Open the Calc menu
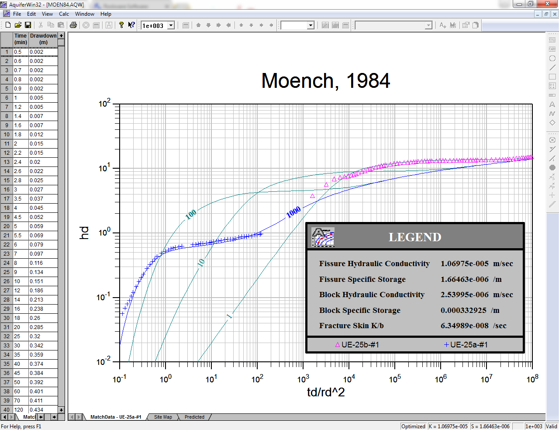Viewport: 559px width, 430px height. [x=64, y=14]
